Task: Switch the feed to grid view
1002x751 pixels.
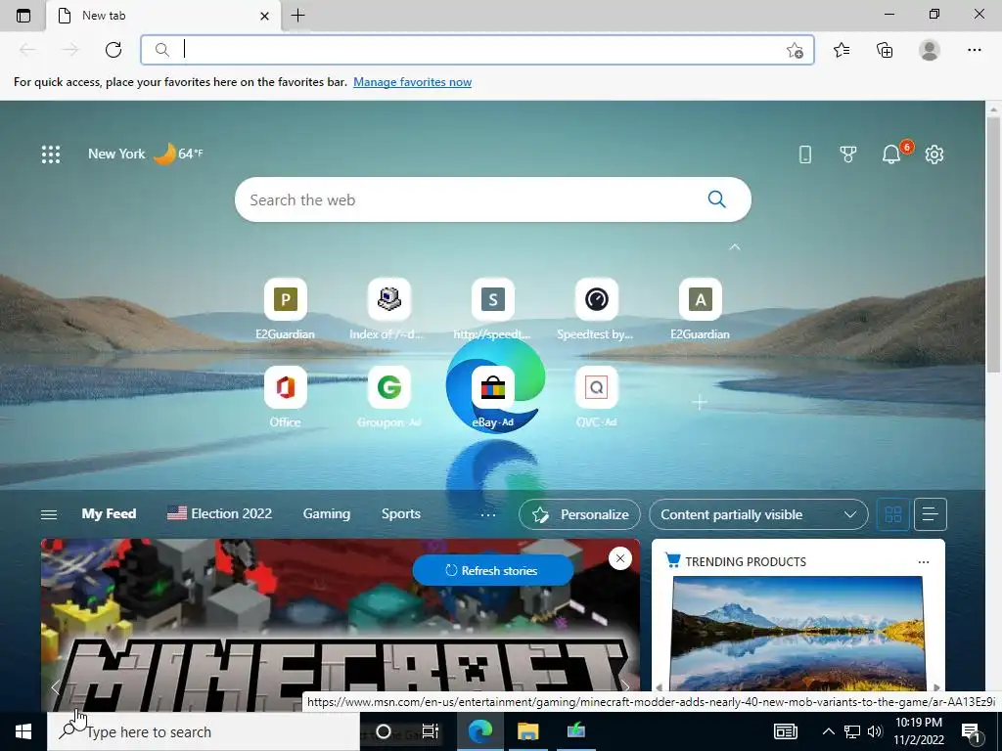Action: point(892,514)
